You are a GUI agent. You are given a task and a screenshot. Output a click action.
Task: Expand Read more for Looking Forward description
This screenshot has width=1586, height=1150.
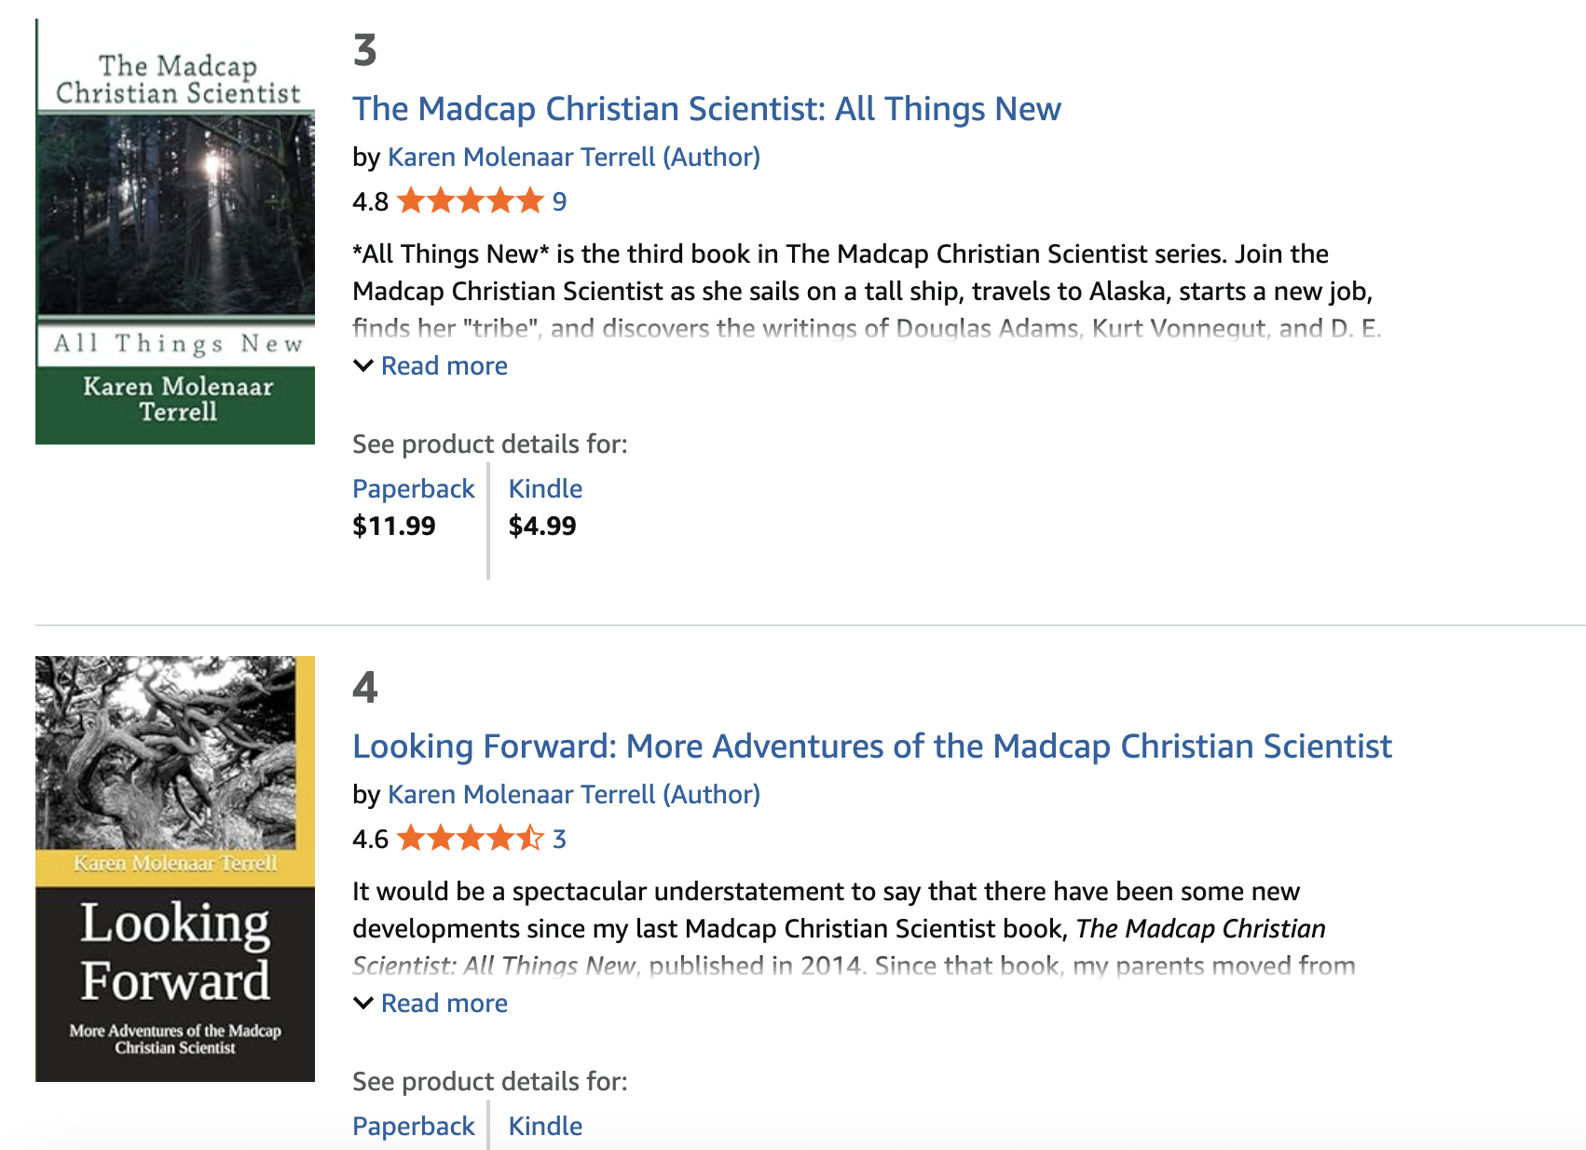(444, 1003)
